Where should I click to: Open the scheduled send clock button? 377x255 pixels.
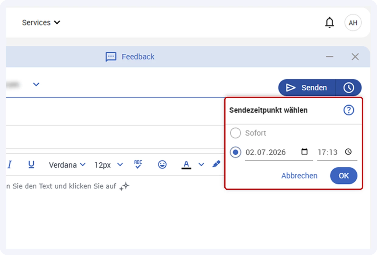pos(349,88)
